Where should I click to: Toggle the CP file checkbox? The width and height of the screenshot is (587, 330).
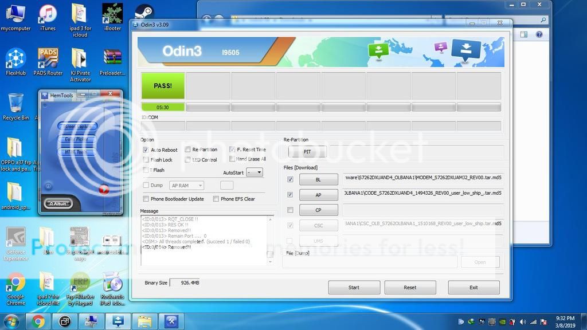pyautogui.click(x=290, y=210)
